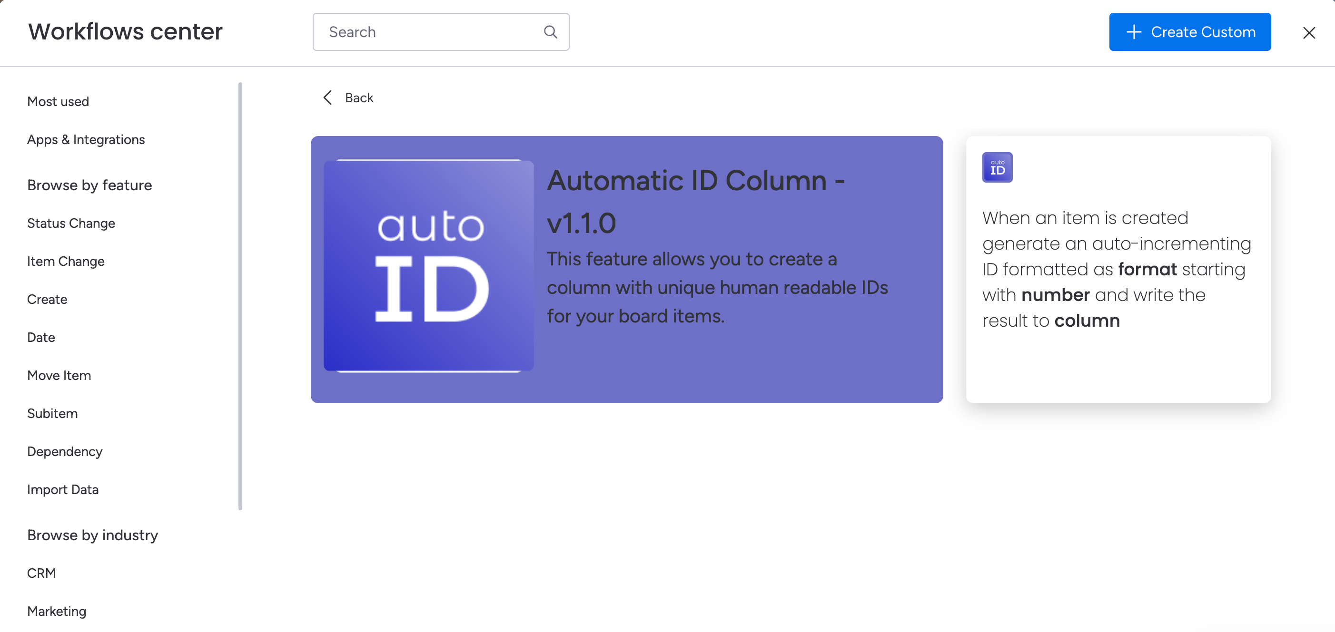Click the large auto ID logo thumbnail

point(428,265)
